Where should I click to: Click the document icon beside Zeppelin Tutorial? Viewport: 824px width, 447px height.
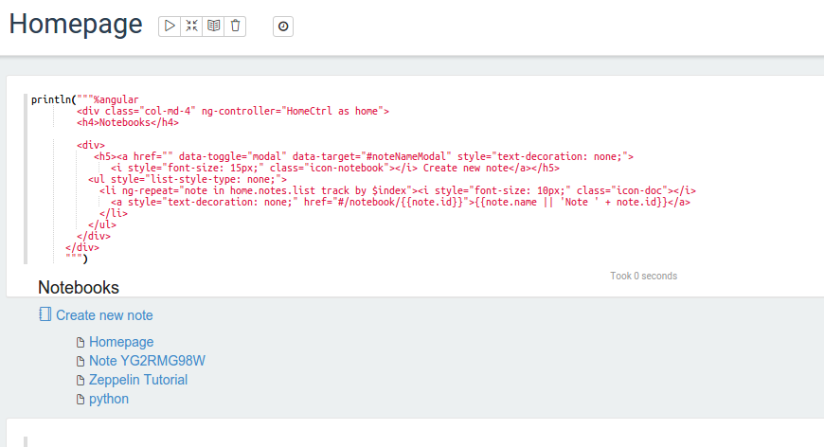pos(81,380)
